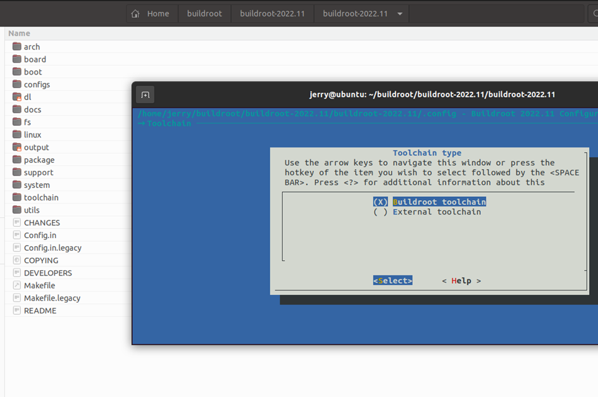This screenshot has width=598, height=397.
Task: Select the toolchain folder icon
Action: [x=17, y=198]
